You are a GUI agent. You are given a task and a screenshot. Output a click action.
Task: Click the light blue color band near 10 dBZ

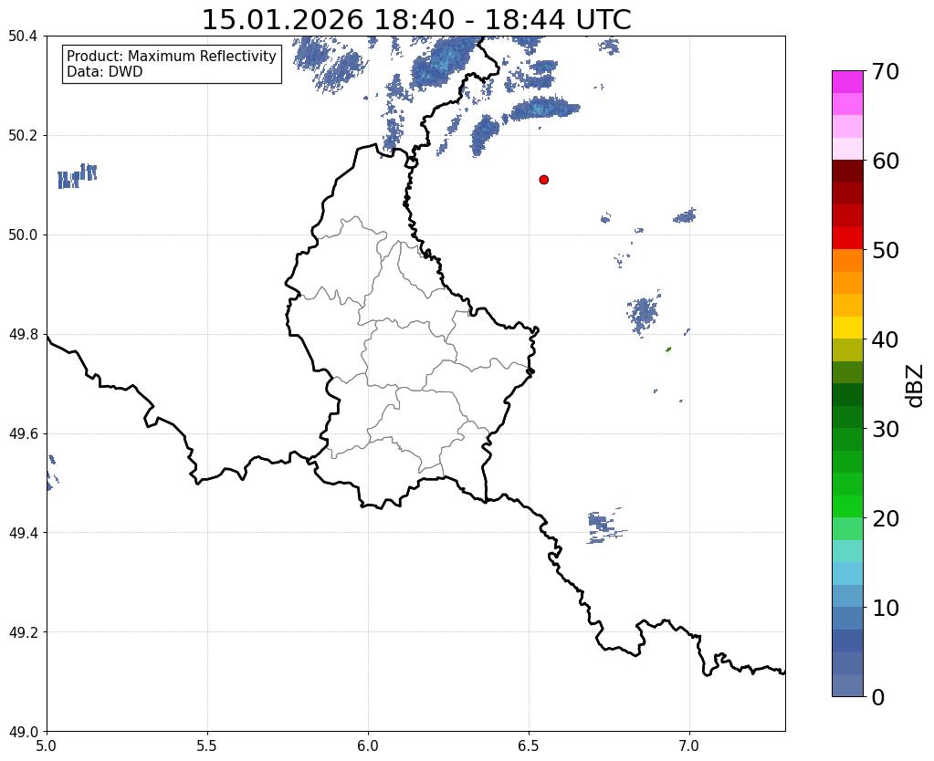[x=847, y=596]
